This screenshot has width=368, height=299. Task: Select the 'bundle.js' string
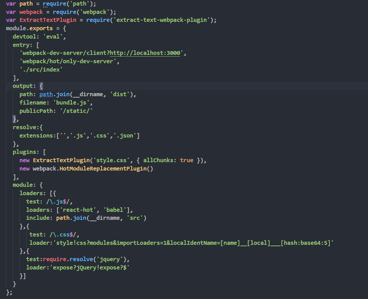point(71,102)
